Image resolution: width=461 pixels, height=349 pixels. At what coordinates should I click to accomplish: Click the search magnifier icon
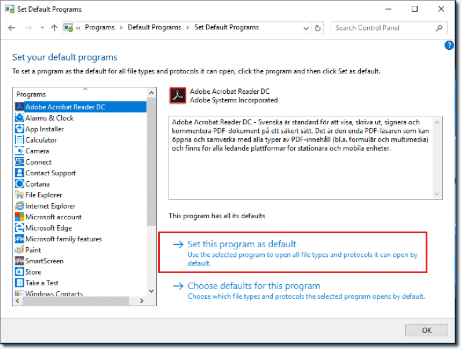[439, 28]
